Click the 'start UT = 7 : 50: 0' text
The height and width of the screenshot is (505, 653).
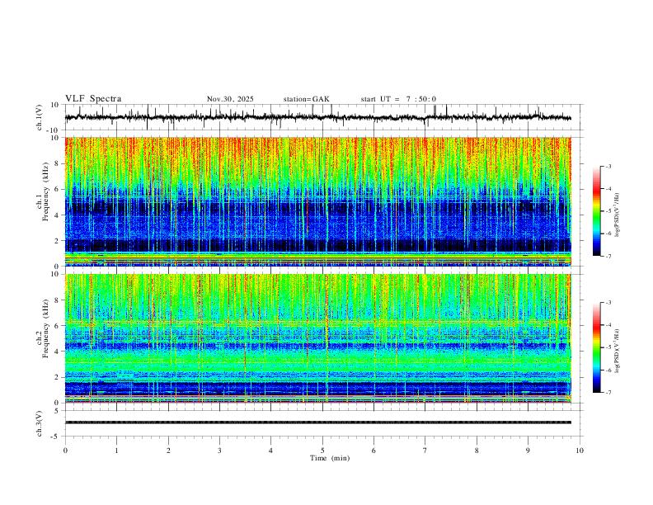coord(398,99)
